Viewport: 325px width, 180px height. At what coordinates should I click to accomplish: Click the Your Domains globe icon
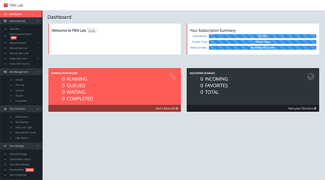coord(5,109)
